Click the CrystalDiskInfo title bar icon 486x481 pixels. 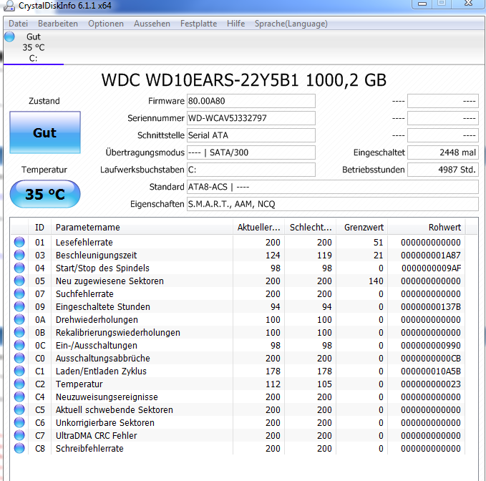pyautogui.click(x=9, y=6)
